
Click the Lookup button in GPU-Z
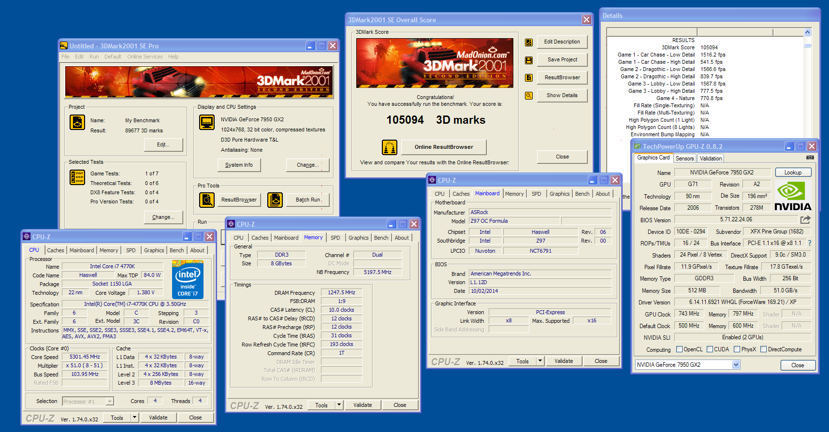(x=793, y=173)
